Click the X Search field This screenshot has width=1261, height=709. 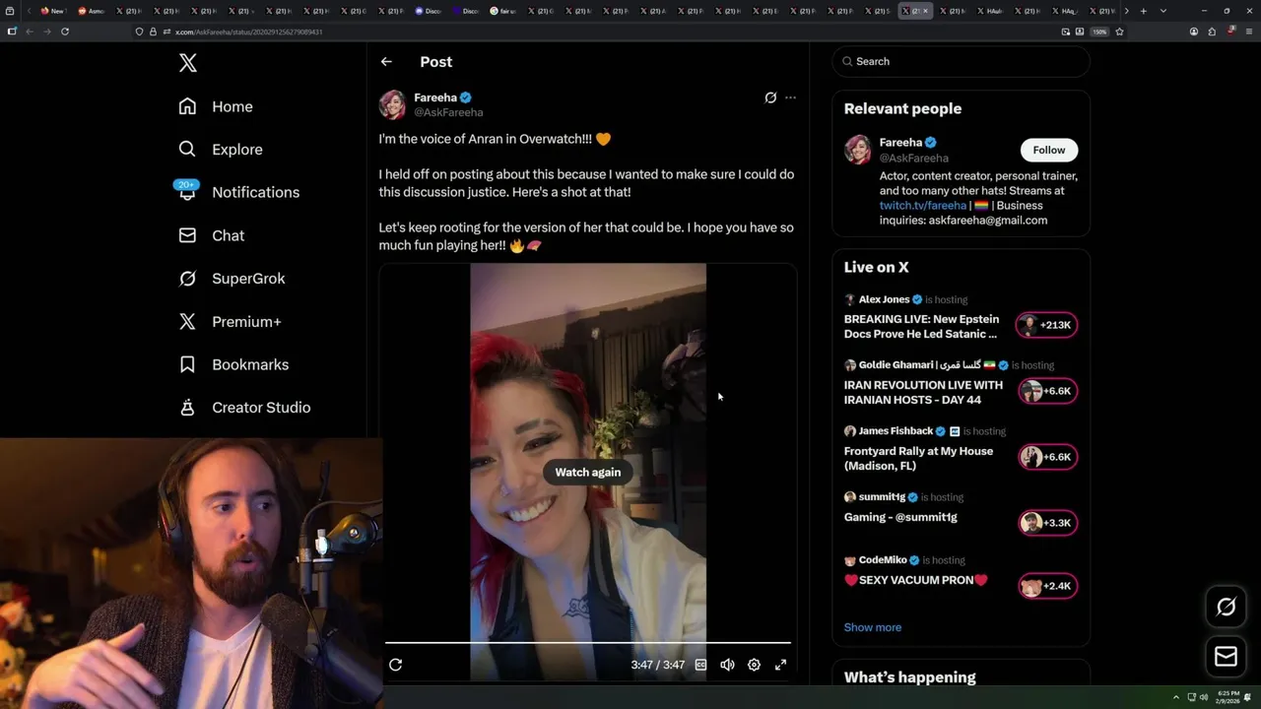(x=961, y=61)
